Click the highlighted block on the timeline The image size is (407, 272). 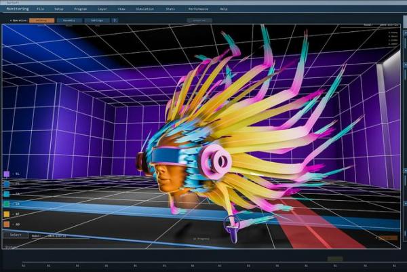tap(335, 258)
